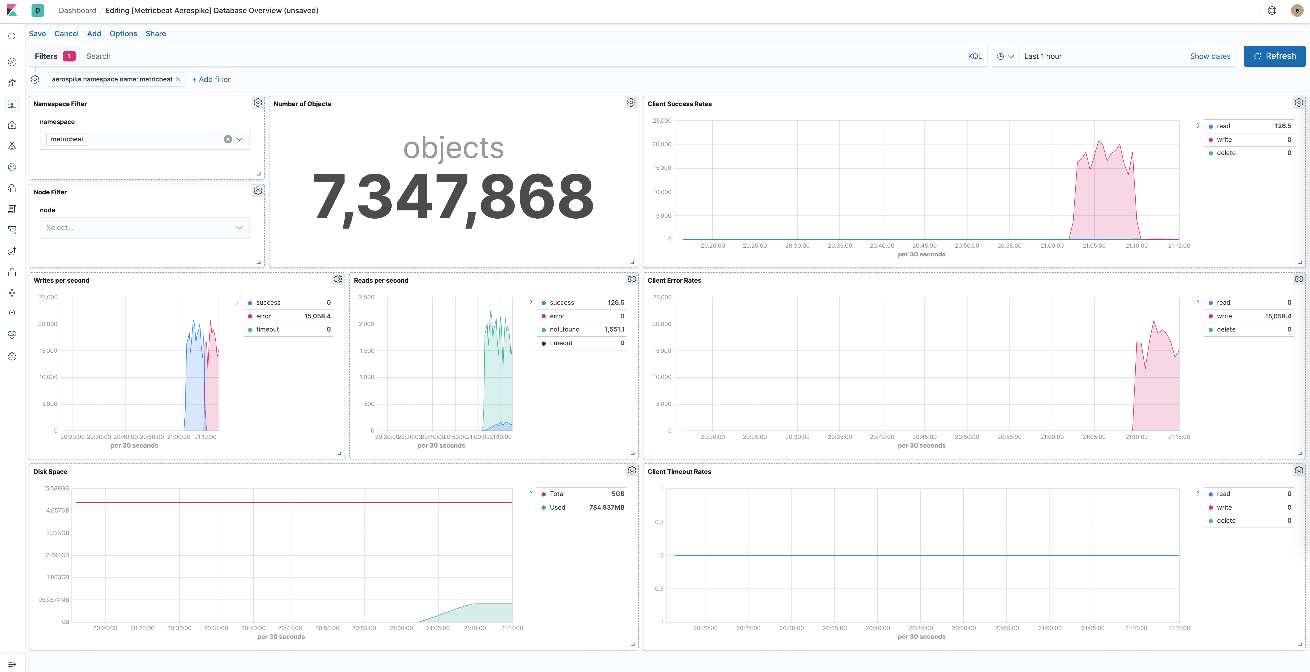
Task: Clear the metricbeat namespace selection with x button
Action: (x=227, y=139)
